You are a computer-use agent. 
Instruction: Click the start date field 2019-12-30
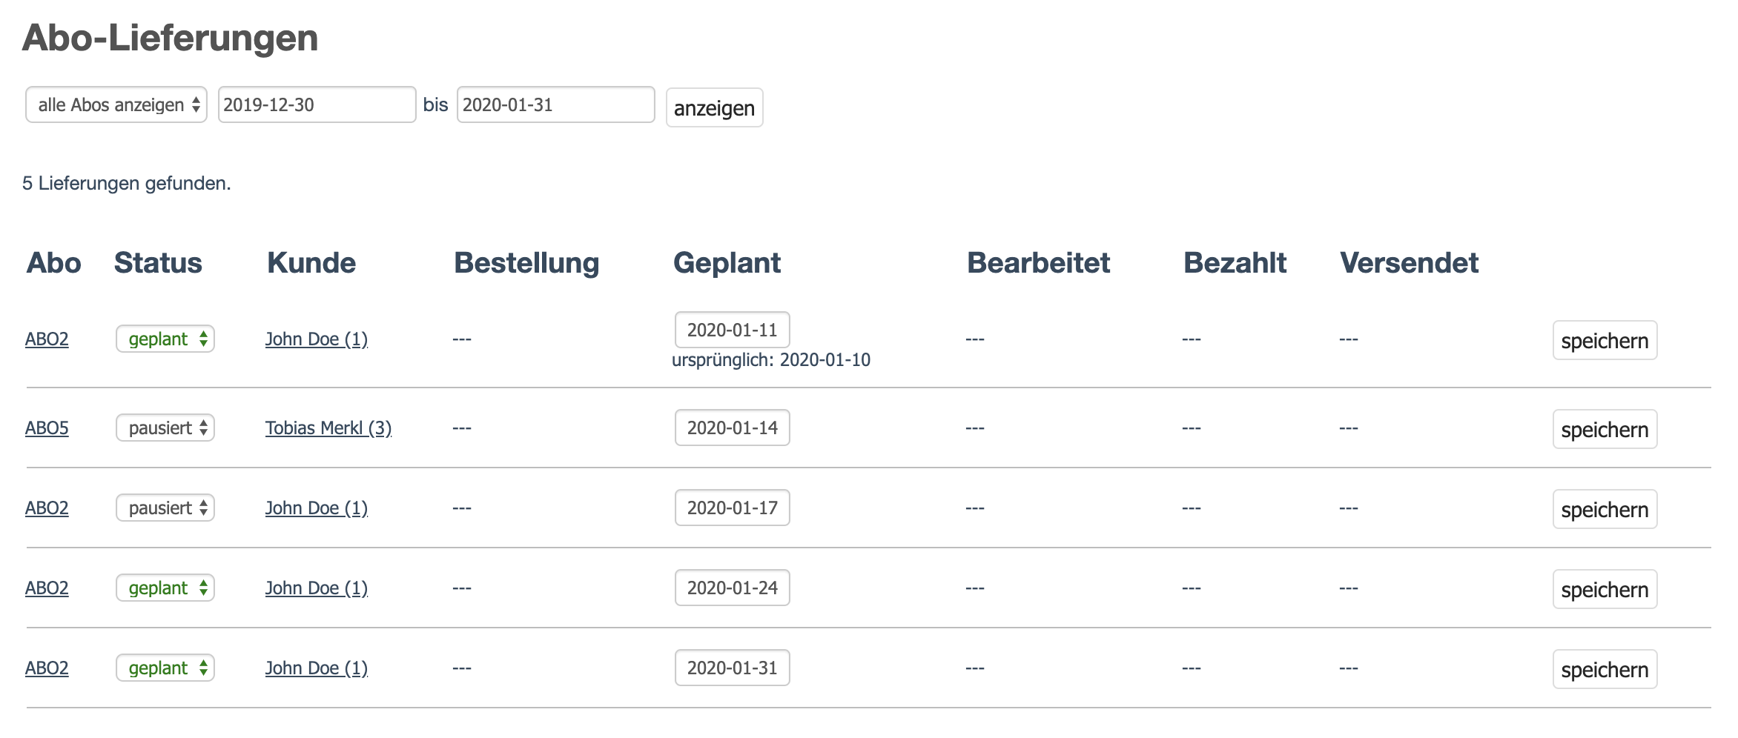[317, 104]
